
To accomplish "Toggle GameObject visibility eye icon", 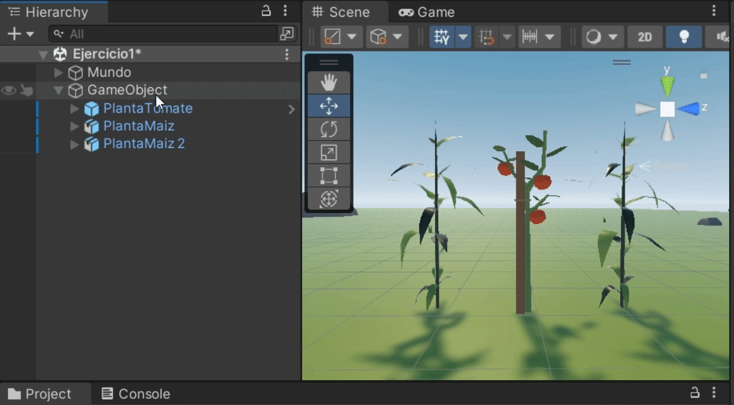I will point(9,91).
